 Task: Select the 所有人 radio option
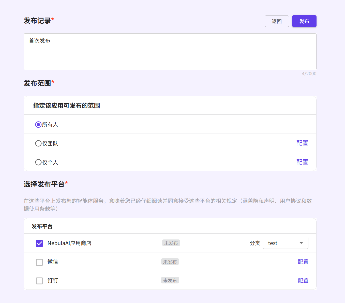click(38, 125)
